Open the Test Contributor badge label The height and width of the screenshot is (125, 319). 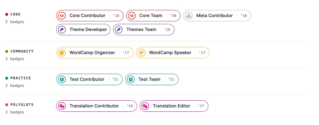pos(87,79)
